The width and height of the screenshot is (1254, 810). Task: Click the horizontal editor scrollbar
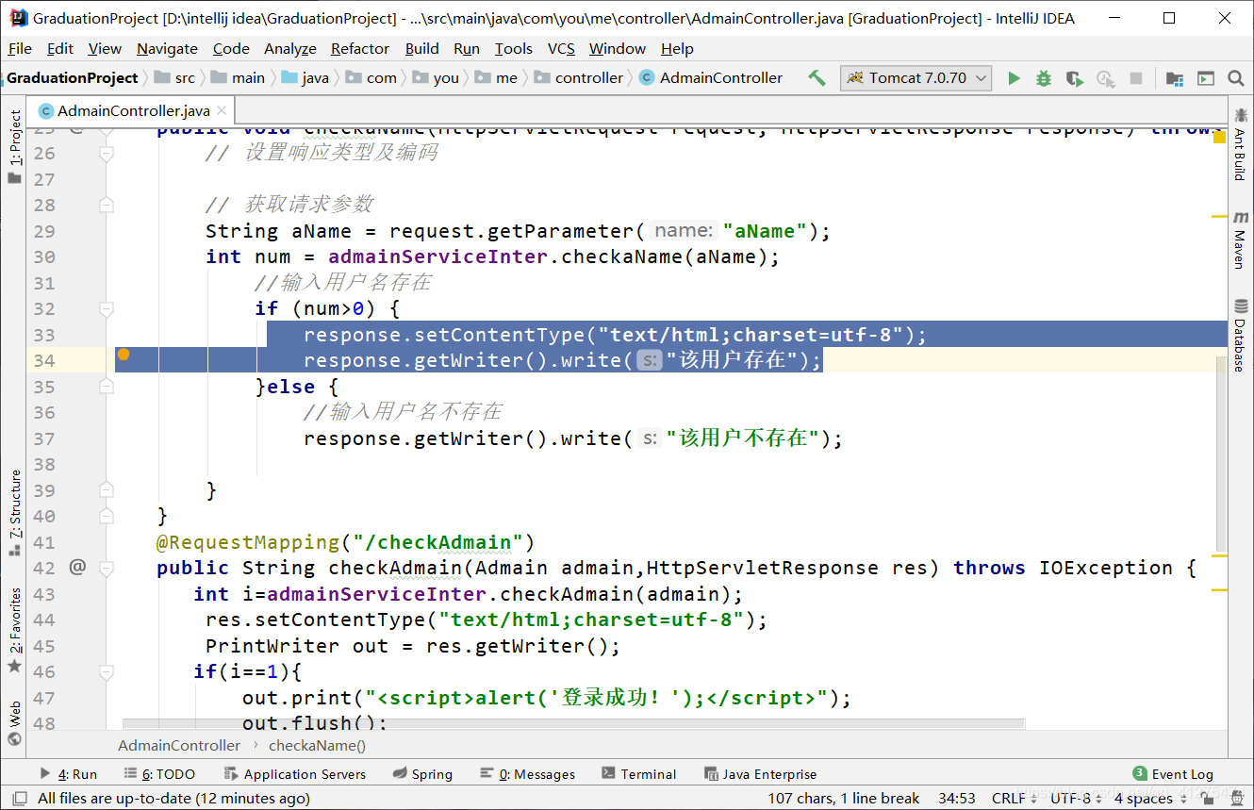click(x=573, y=724)
